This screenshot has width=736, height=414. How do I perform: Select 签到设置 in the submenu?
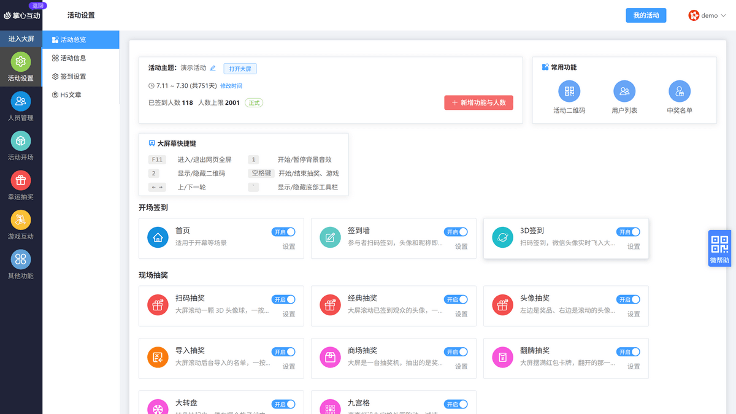point(81,77)
